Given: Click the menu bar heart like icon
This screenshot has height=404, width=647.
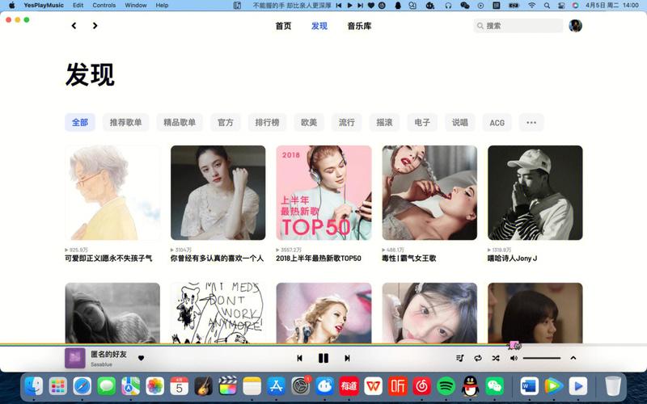Looking at the screenshot, I should coord(371,6).
